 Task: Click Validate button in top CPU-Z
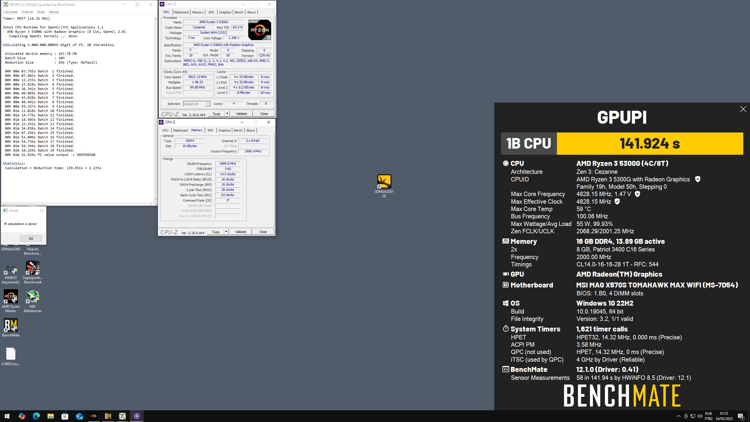pyautogui.click(x=241, y=114)
